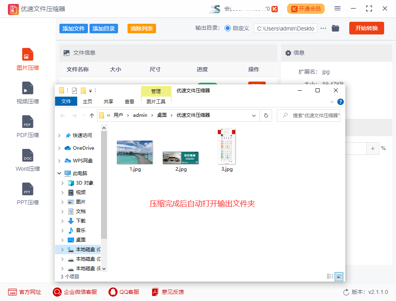The image size is (396, 301).
Task: Switch Explorer to large icons view
Action: point(339,276)
